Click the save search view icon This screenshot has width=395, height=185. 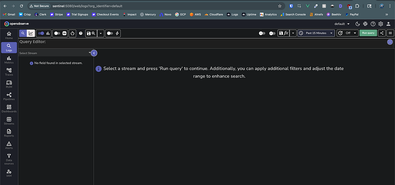[91, 33]
